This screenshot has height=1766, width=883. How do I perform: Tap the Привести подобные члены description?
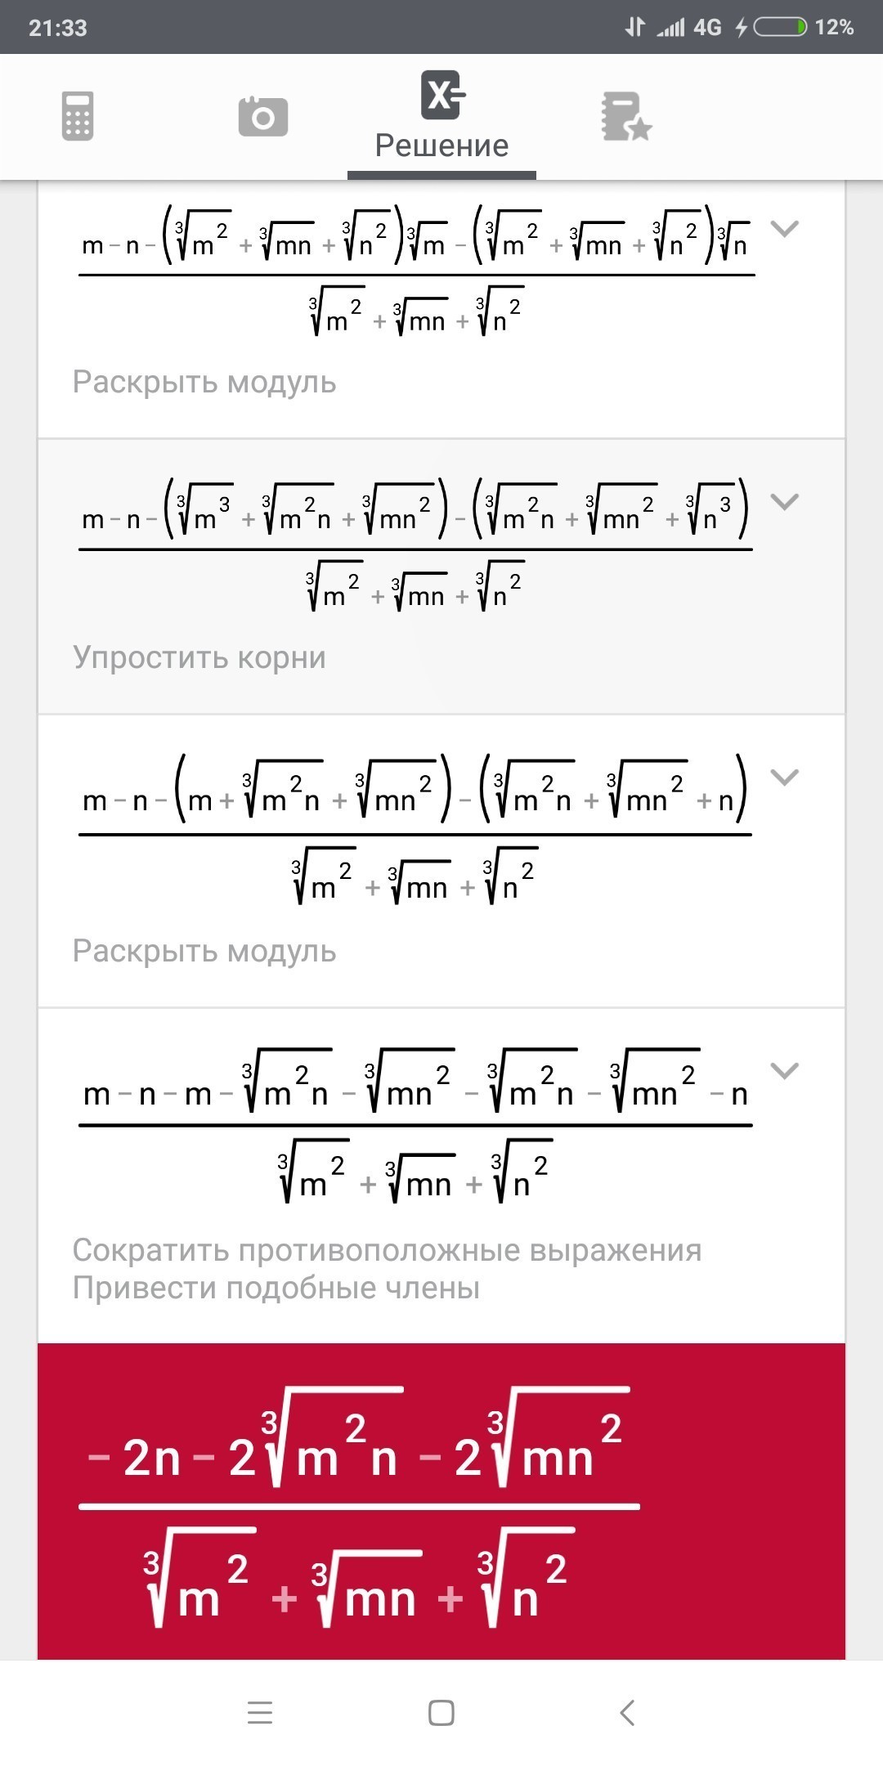coord(276,1288)
